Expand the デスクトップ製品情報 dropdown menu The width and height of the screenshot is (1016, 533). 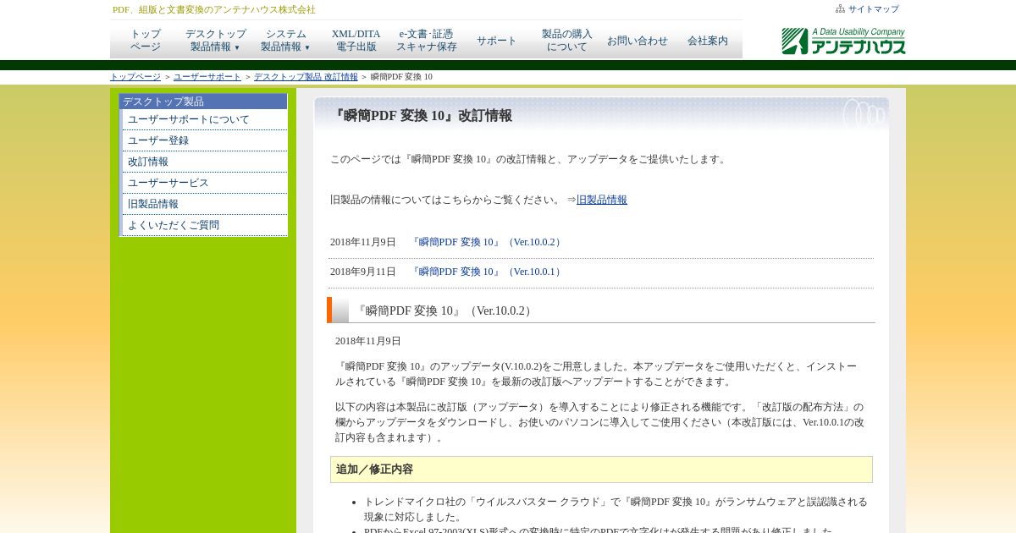coord(216,41)
